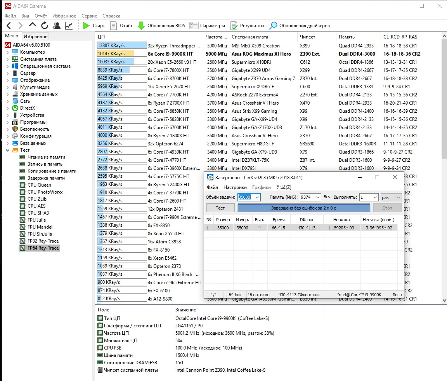Click the Back arrow toolbar icon
The height and width of the screenshot is (381, 447).
(x=9, y=26)
